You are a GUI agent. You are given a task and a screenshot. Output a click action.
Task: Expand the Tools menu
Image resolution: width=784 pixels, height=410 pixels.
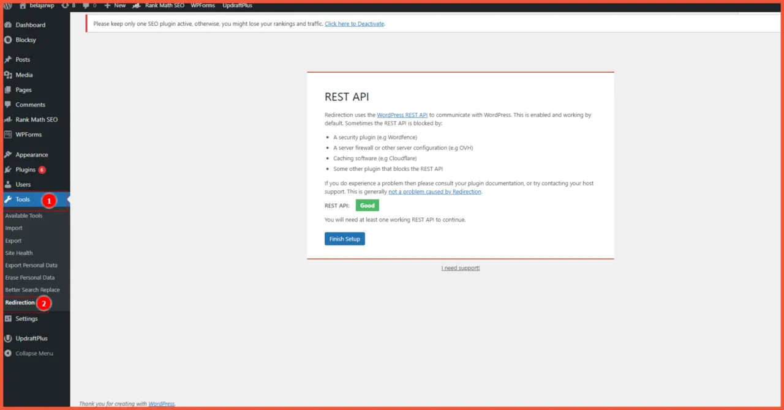click(x=21, y=199)
